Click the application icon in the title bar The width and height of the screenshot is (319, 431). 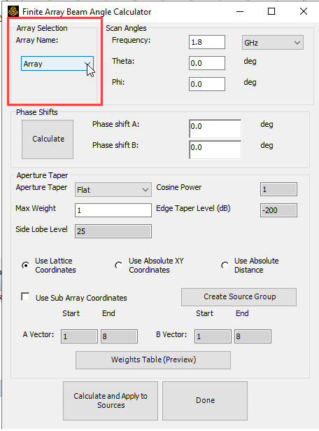coord(13,11)
